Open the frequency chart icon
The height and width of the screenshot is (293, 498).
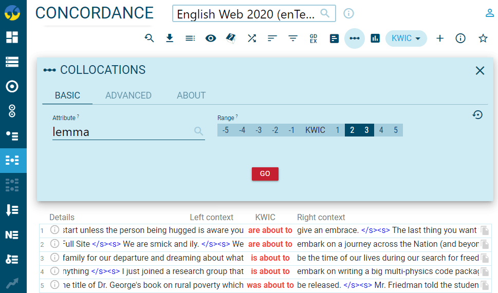(375, 38)
